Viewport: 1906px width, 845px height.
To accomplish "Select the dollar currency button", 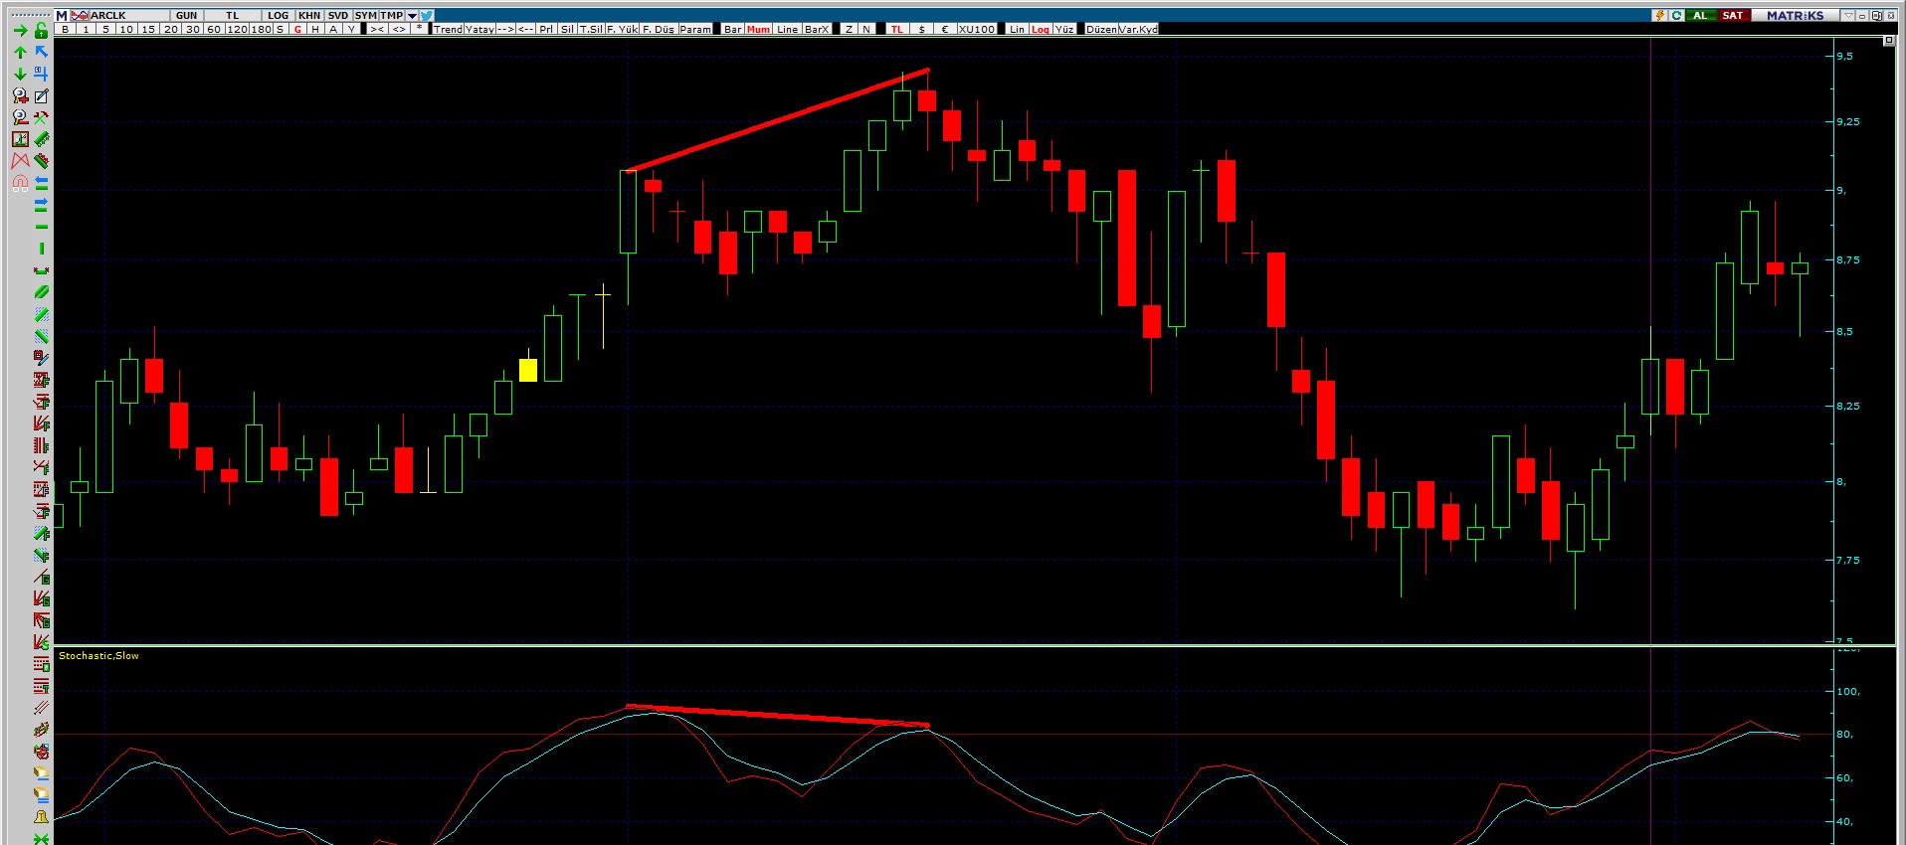I will 921,29.
